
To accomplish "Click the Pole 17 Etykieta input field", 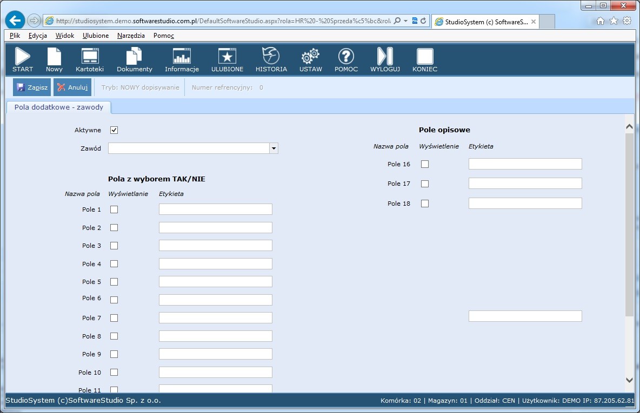I will coord(525,184).
